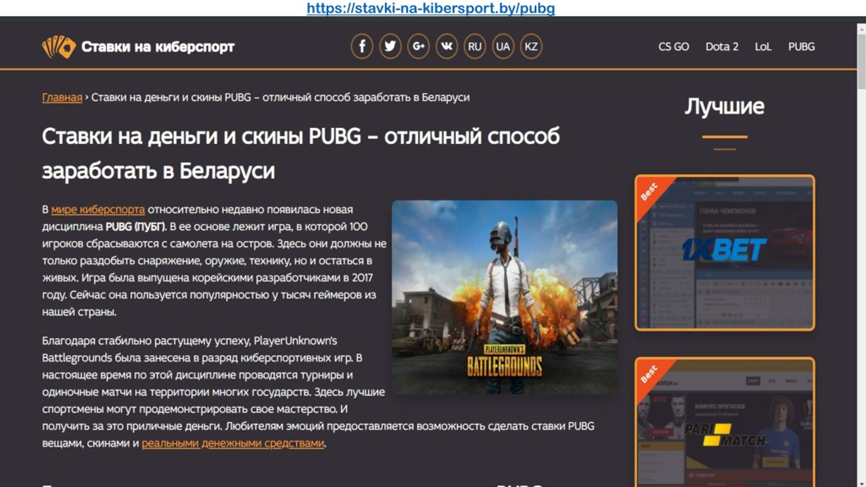
Task: Open the Pari Match bookmaker card
Action: pyautogui.click(x=725, y=422)
